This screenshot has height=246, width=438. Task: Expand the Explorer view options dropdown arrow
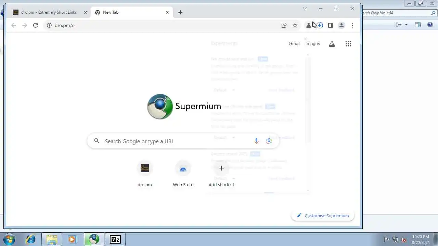(406, 25)
